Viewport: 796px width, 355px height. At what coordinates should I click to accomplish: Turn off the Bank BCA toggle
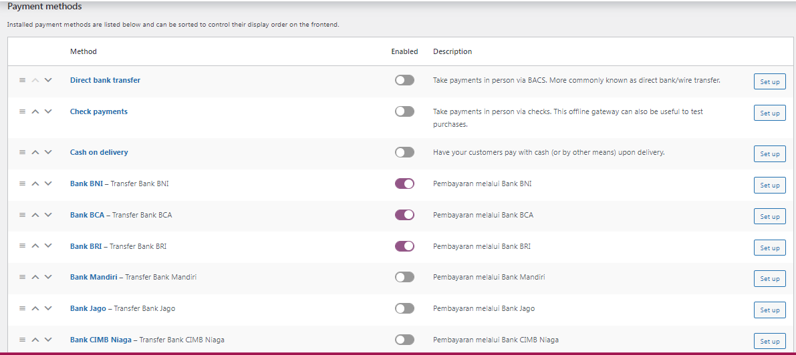[x=404, y=215]
